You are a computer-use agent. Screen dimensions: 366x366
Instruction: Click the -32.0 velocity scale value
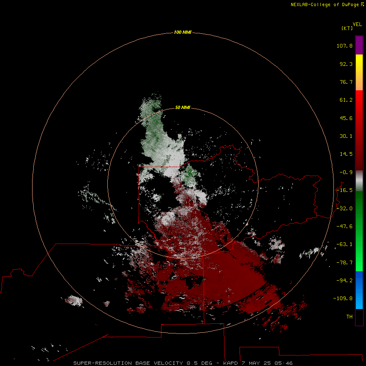pos(344,209)
